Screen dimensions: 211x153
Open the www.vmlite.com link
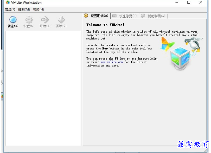[x=112, y=62]
